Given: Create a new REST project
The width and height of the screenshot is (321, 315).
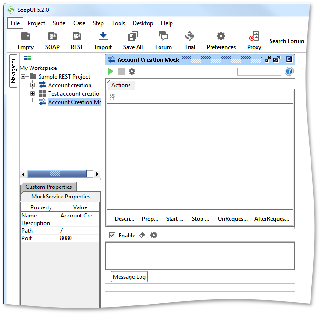Looking at the screenshot, I should pyautogui.click(x=77, y=41).
